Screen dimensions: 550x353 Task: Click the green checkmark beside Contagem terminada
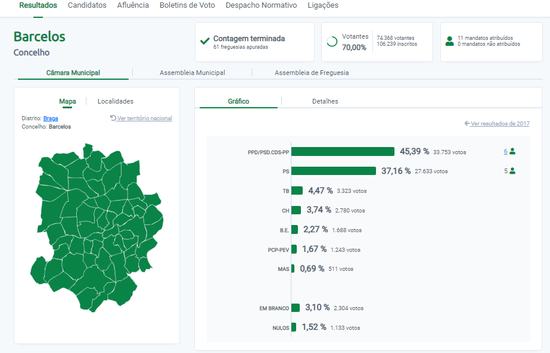click(205, 42)
